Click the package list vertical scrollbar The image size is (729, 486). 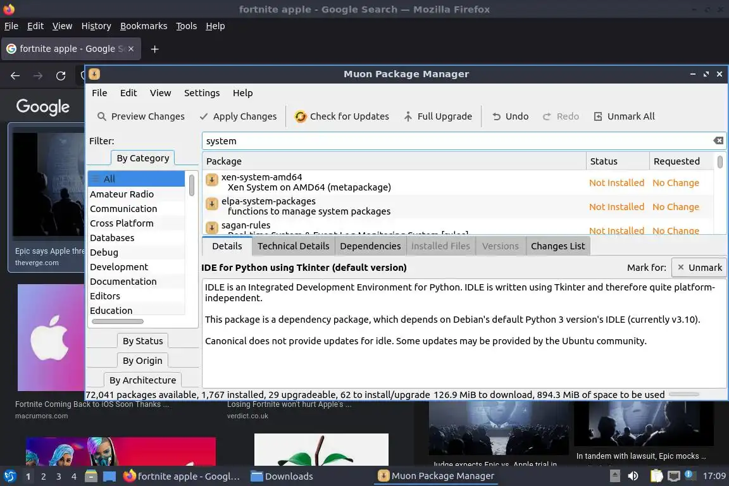pos(720,162)
